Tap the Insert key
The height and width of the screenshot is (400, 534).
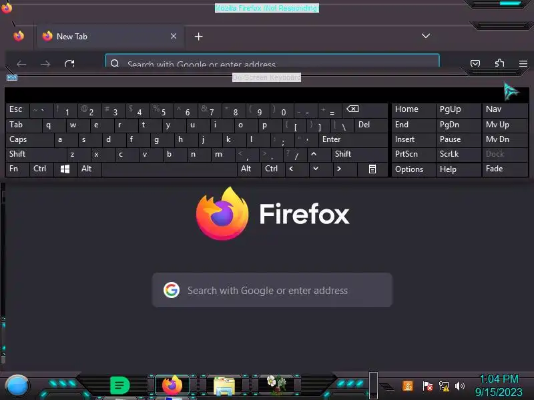[413, 139]
